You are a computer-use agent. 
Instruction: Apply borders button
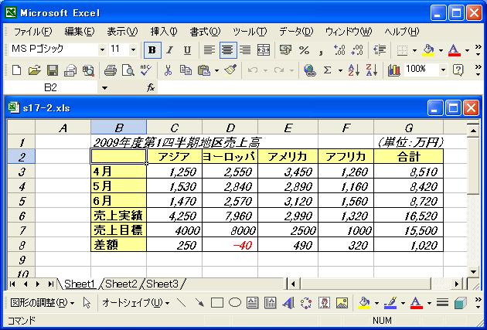pyautogui.click(x=403, y=50)
